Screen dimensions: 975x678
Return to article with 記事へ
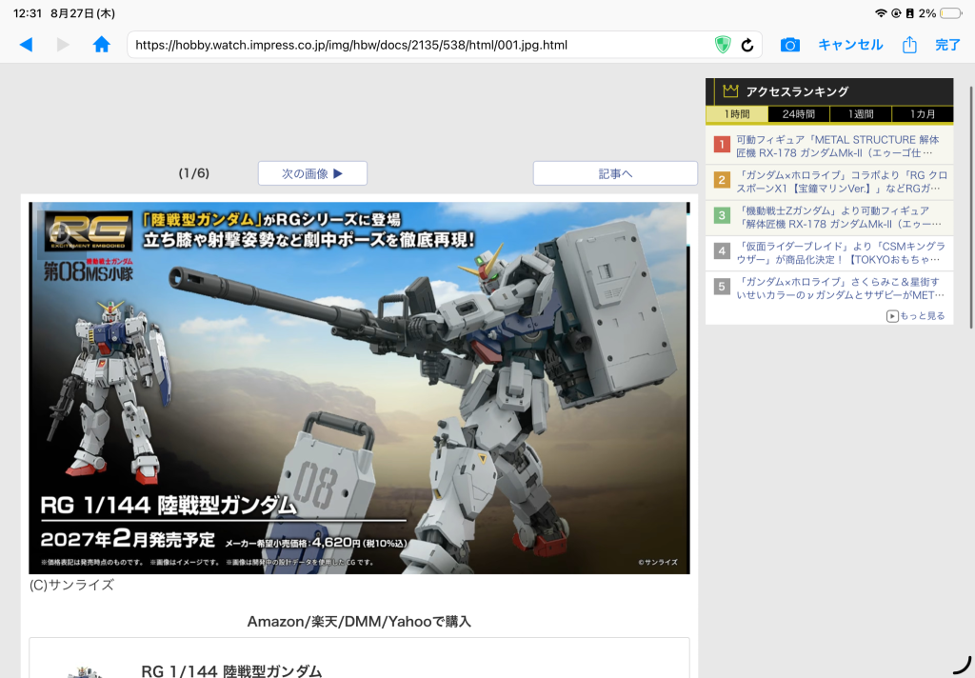616,173
